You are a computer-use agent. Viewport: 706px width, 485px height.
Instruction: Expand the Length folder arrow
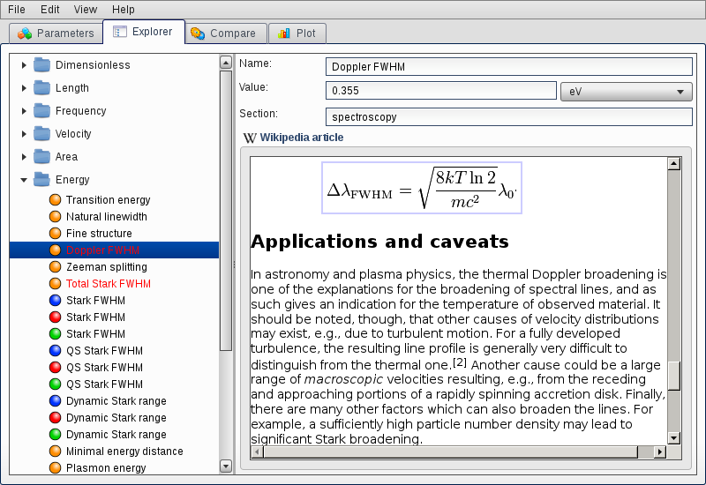(24, 88)
